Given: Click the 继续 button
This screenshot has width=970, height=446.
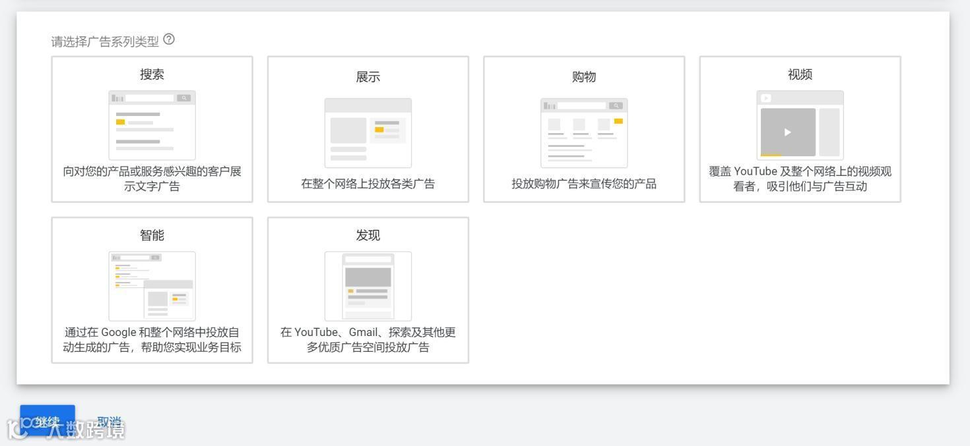Looking at the screenshot, I should coord(48,420).
